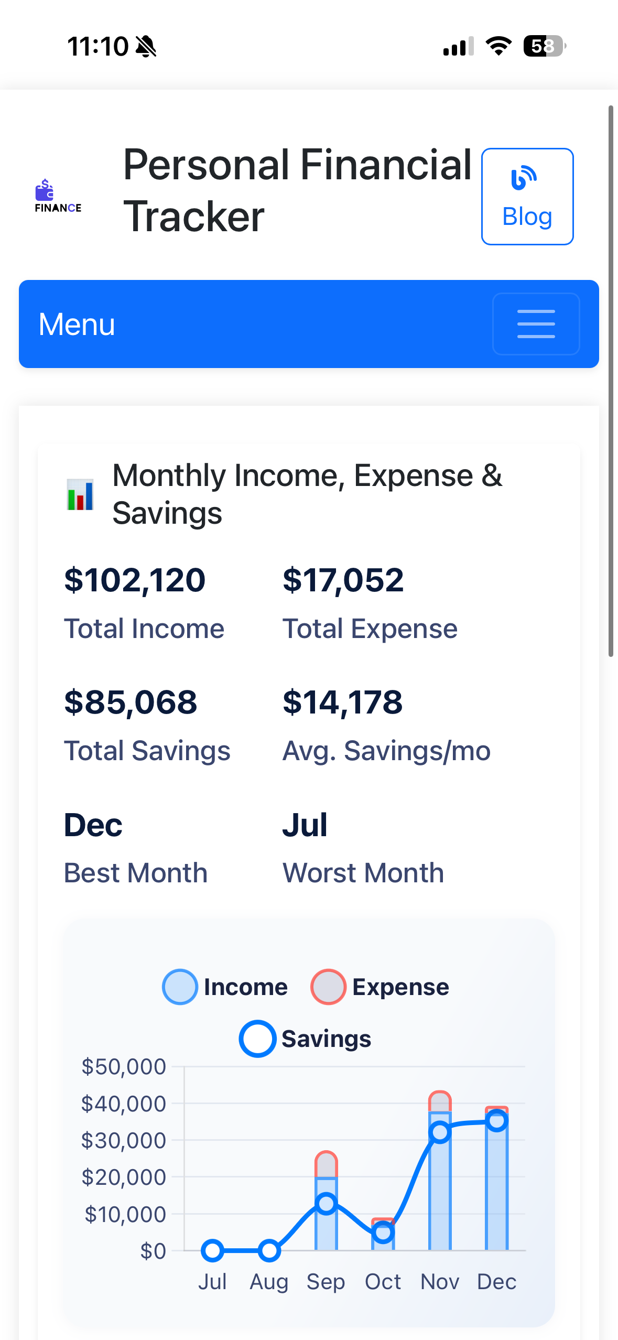Tap the cellular signal bars icon
This screenshot has height=1340, width=618.
[x=458, y=46]
